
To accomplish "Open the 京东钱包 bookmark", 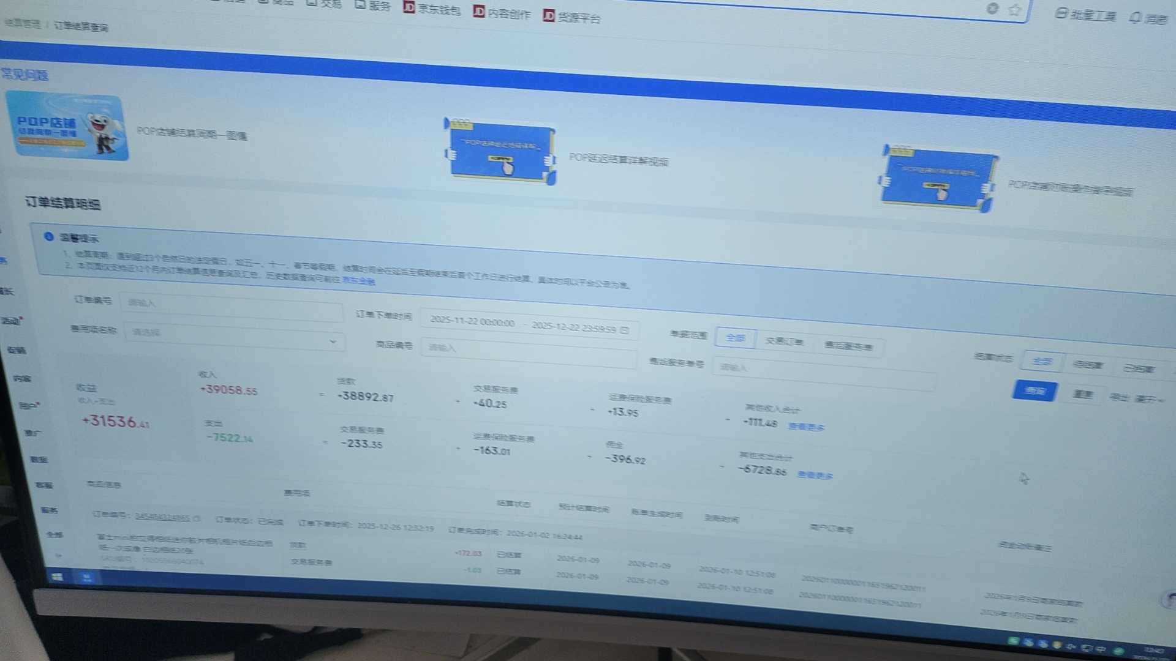I will point(432,9).
